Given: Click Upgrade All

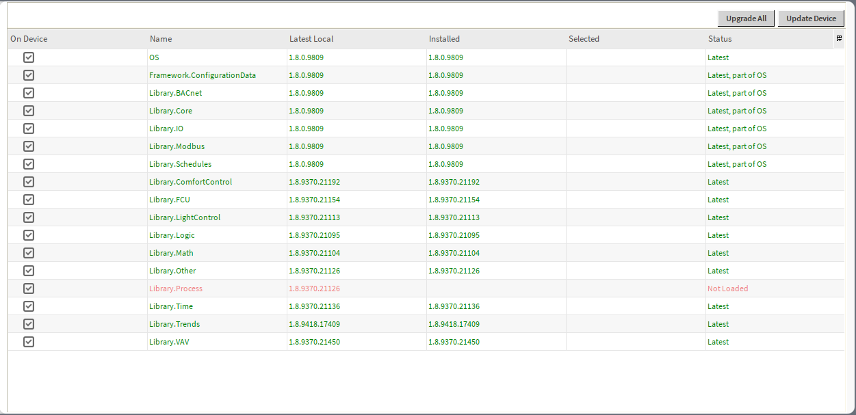Looking at the screenshot, I should [746, 18].
